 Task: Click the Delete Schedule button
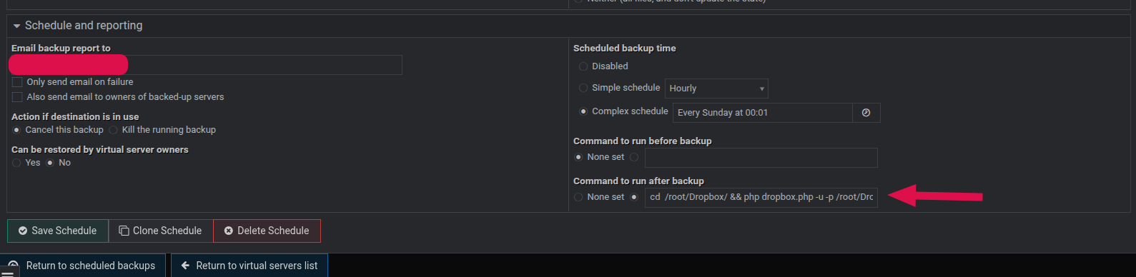click(267, 231)
